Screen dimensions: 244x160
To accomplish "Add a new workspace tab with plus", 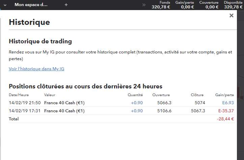I will [x=66, y=5].
